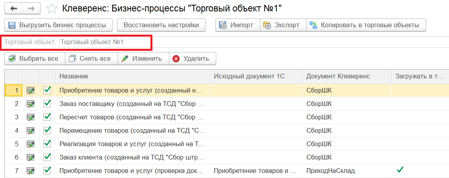Click Выгрузить бизнес процессы button
449x178 pixels.
(58, 25)
